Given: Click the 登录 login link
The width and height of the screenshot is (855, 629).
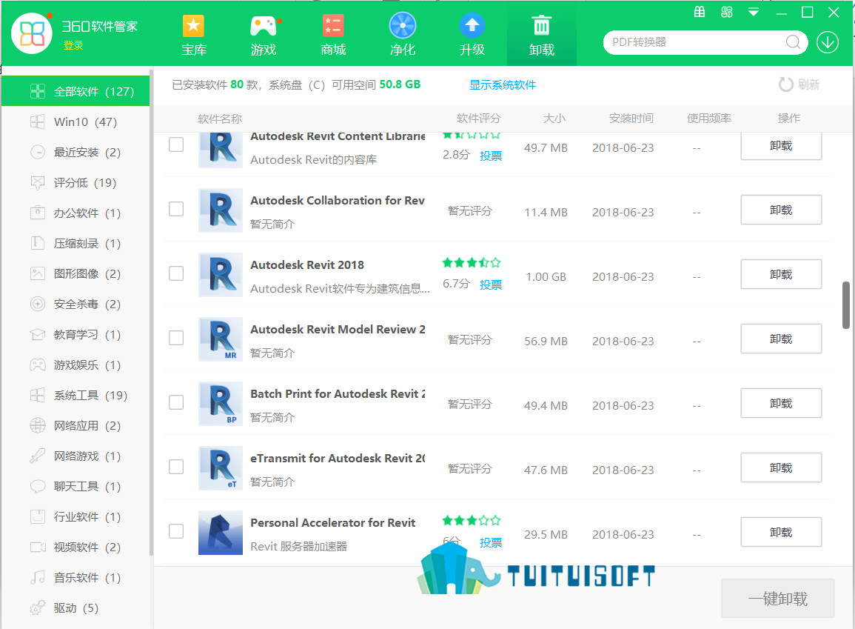Looking at the screenshot, I should tap(73, 45).
